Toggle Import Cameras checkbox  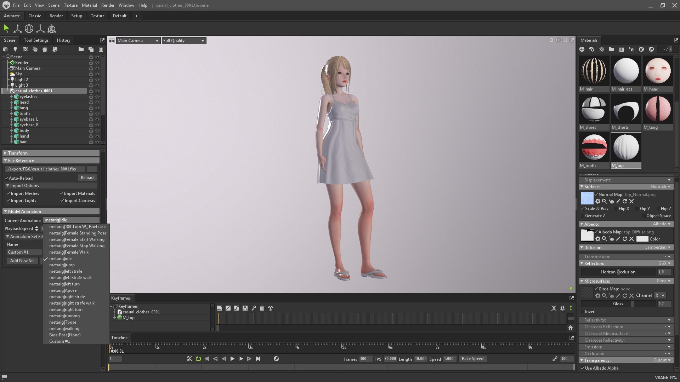(x=62, y=200)
